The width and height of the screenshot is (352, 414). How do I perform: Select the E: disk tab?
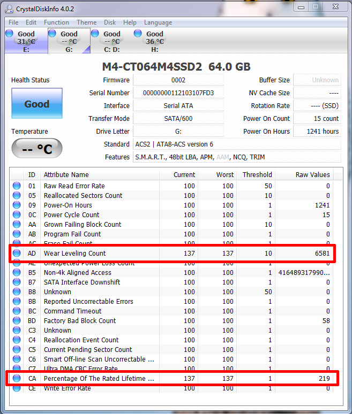pos(26,41)
